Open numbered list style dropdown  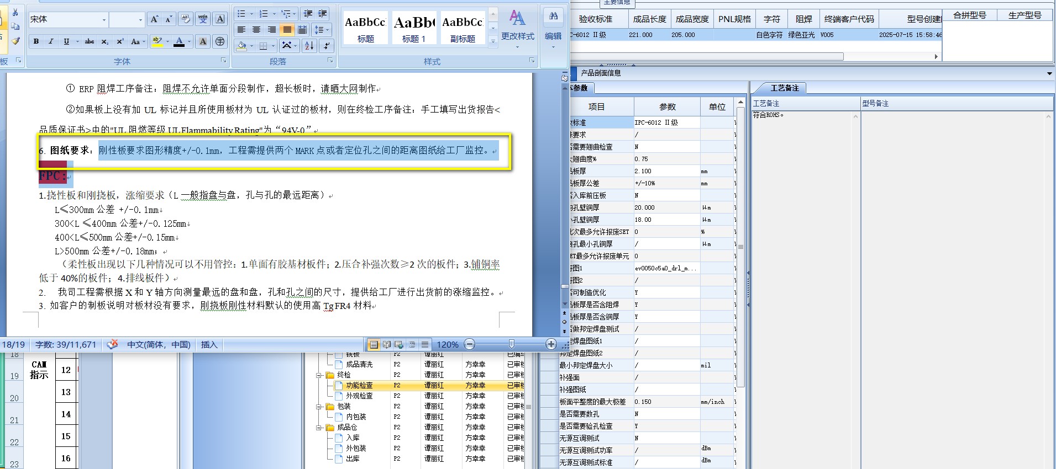[274, 14]
